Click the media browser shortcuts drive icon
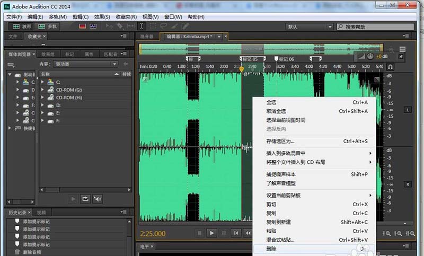 (11, 64)
